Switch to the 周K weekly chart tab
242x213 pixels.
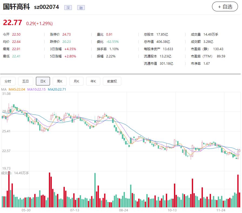59,81
